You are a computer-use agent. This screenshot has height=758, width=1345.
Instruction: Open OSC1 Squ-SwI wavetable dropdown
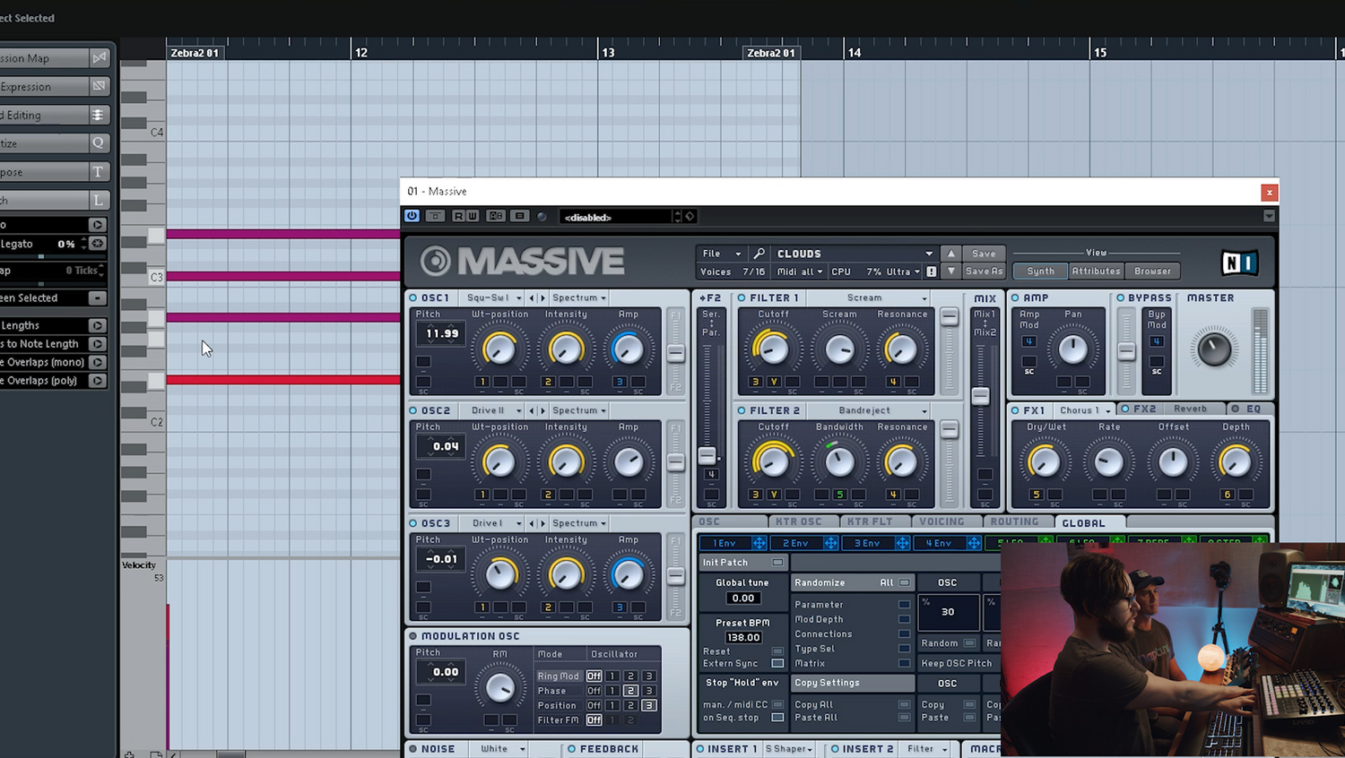pyautogui.click(x=494, y=297)
